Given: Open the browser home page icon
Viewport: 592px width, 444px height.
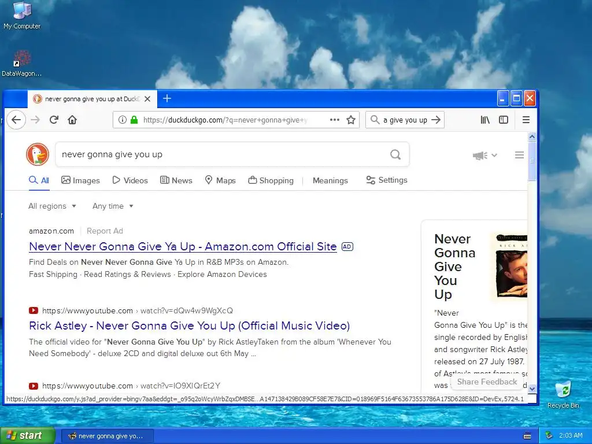Looking at the screenshot, I should (x=72, y=120).
